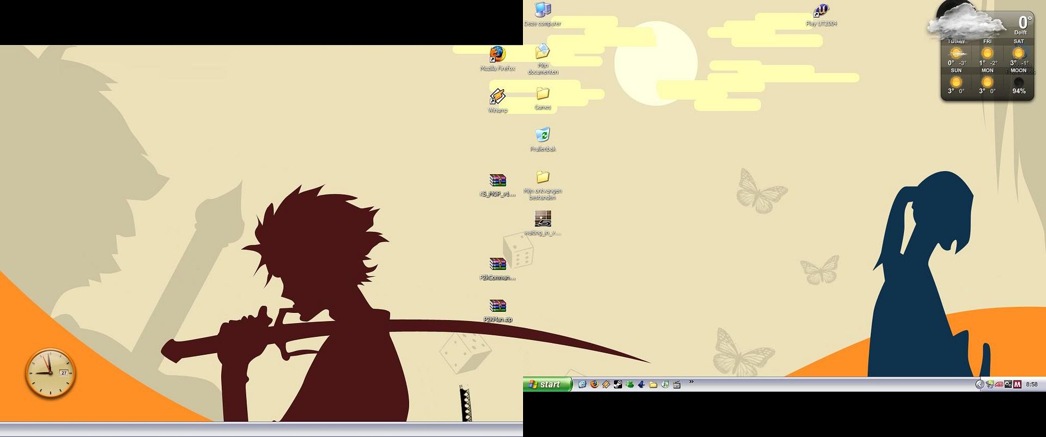
Task: Select the waiting_in_v... media file icon
Action: 543,223
